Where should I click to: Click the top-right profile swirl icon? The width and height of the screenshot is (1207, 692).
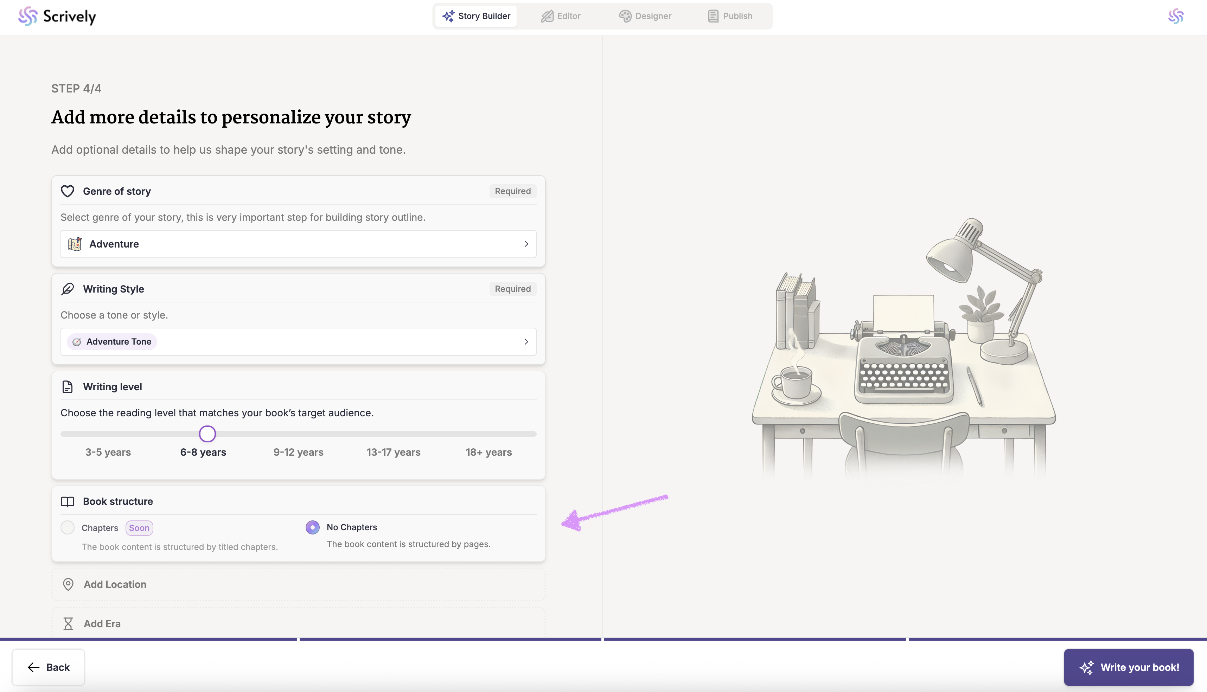tap(1176, 16)
